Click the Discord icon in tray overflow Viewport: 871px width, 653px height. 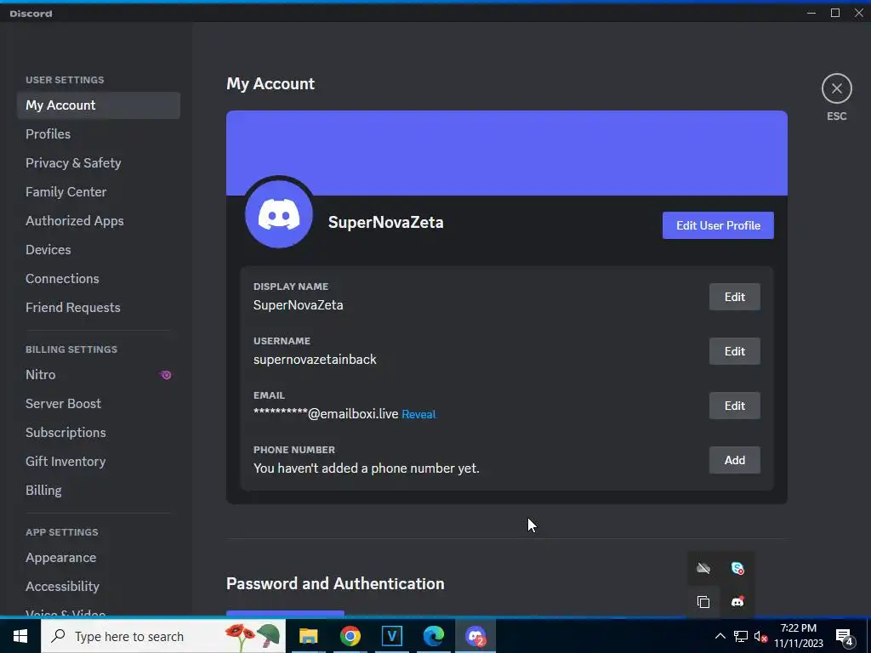(737, 601)
